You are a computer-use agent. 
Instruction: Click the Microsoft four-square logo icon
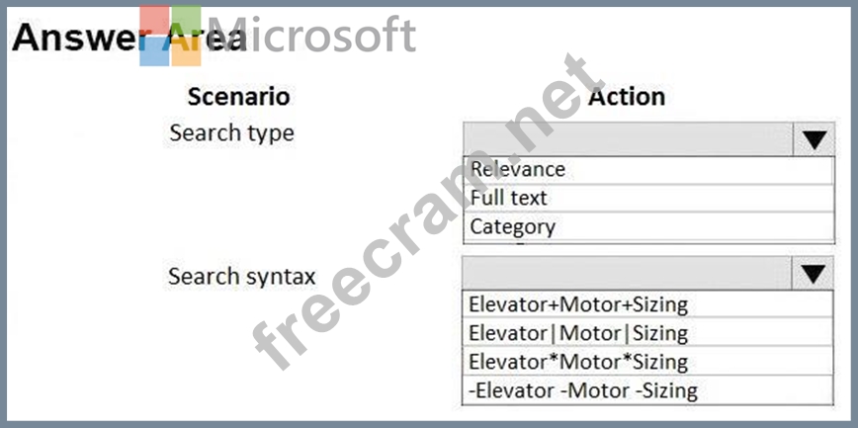click(170, 37)
